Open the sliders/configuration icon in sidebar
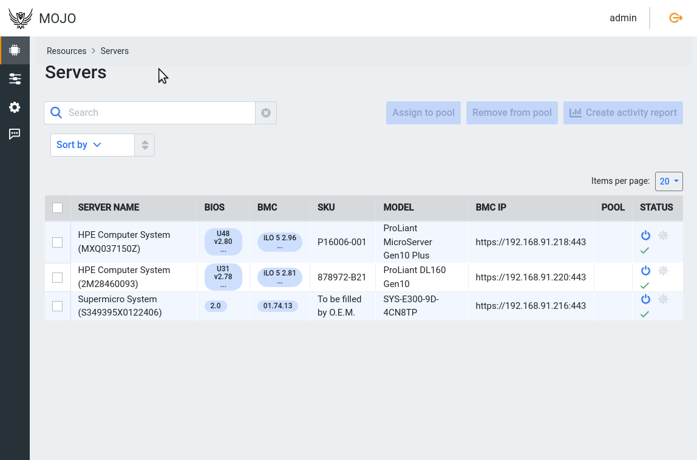The image size is (697, 460). [x=15, y=78]
